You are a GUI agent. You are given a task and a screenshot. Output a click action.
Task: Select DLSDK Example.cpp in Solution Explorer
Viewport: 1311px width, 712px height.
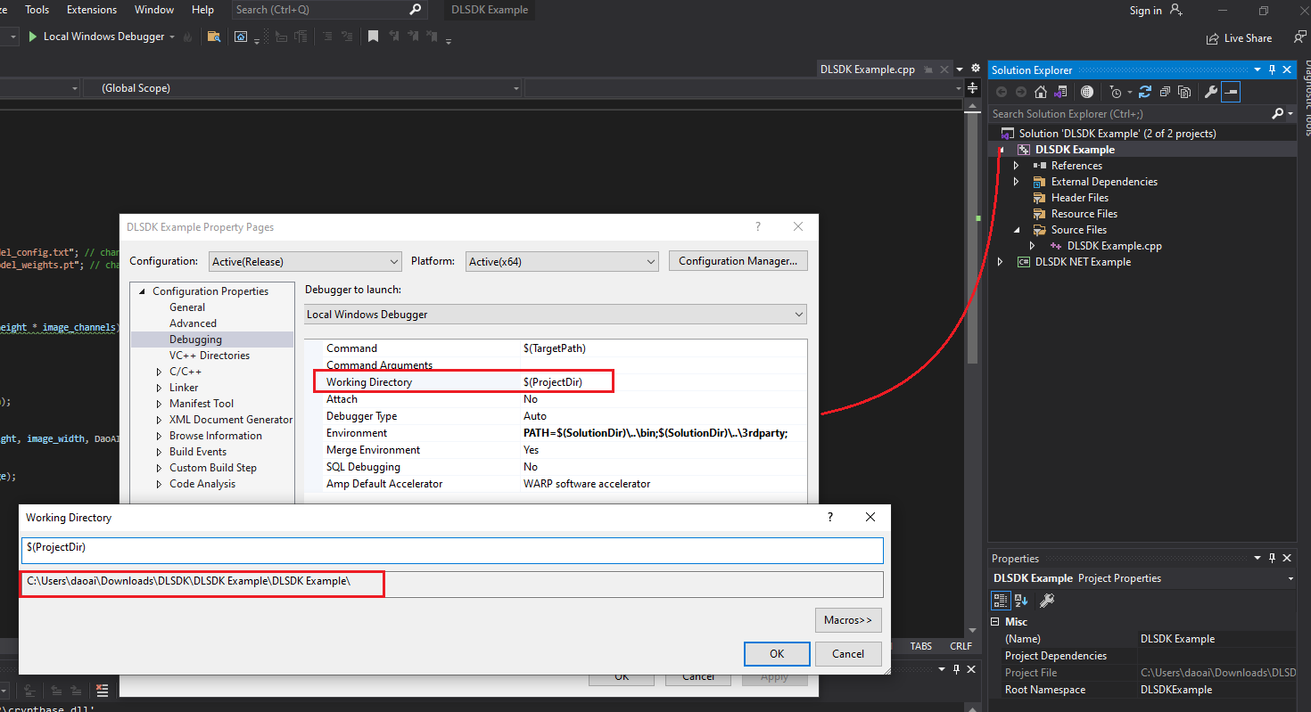[x=1114, y=246]
